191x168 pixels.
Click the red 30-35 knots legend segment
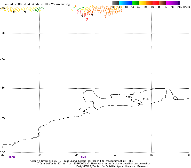156,3
